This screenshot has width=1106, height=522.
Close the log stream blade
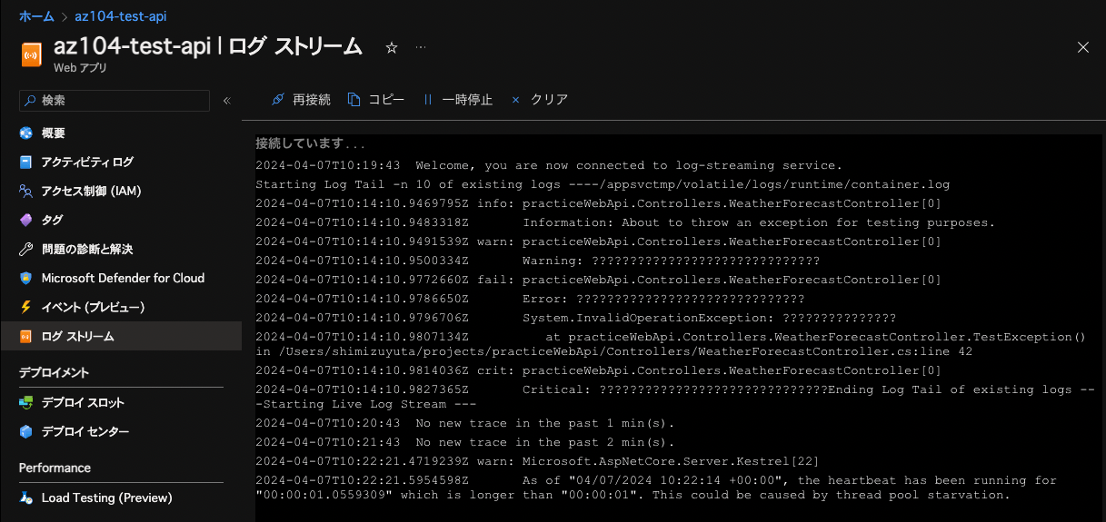pyautogui.click(x=1082, y=47)
